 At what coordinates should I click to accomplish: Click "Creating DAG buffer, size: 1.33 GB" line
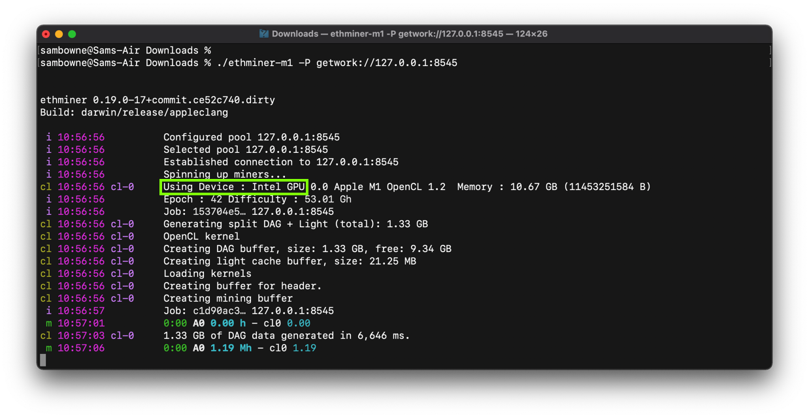(307, 249)
